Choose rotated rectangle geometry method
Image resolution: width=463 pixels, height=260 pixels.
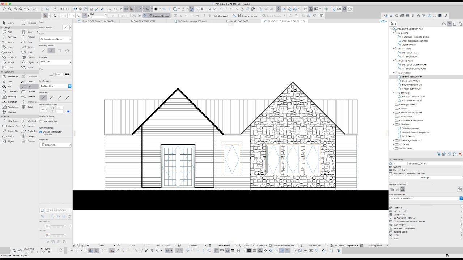point(67,51)
